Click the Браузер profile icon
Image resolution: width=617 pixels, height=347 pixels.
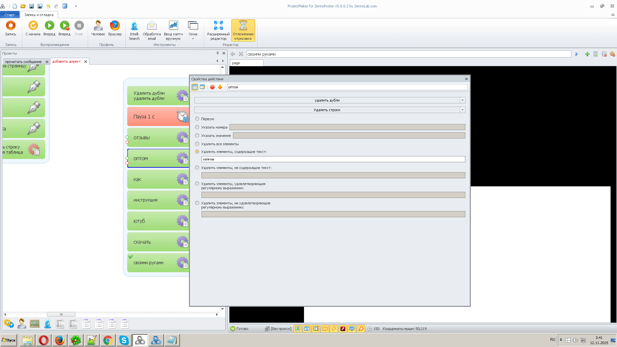[x=115, y=26]
